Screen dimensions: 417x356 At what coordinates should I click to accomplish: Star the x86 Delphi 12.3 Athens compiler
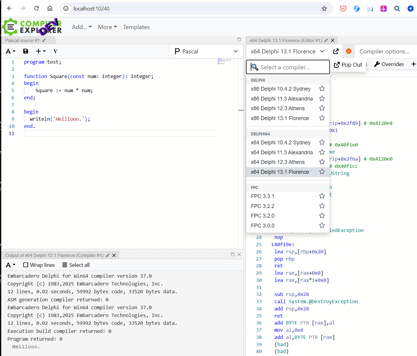(x=322, y=108)
